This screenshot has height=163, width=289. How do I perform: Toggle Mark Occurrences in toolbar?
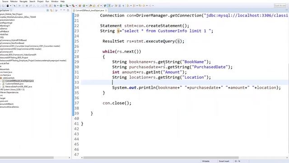click(x=109, y=5)
